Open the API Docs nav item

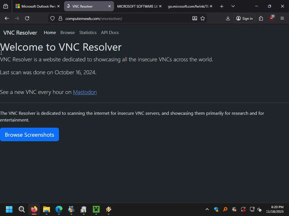tap(110, 33)
